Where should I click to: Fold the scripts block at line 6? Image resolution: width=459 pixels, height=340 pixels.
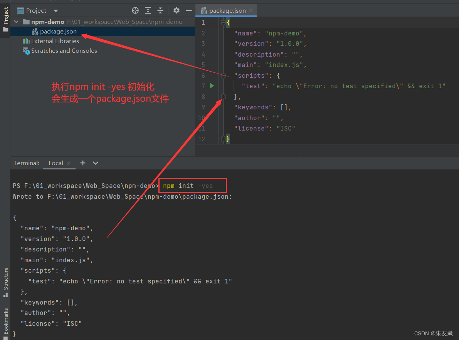[x=223, y=75]
